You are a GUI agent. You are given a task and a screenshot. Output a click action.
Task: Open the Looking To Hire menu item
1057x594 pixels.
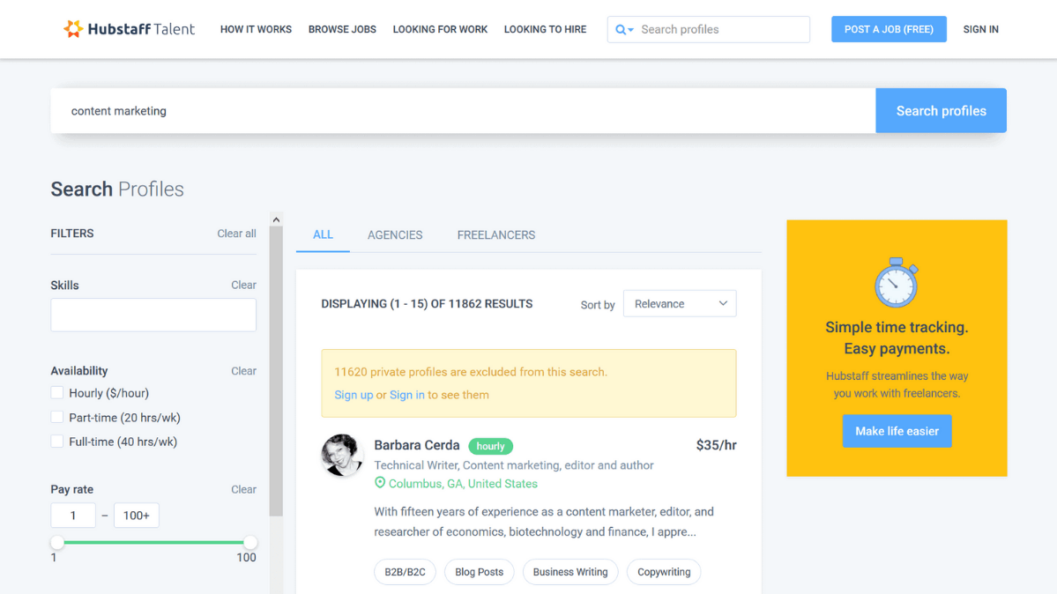click(x=546, y=30)
